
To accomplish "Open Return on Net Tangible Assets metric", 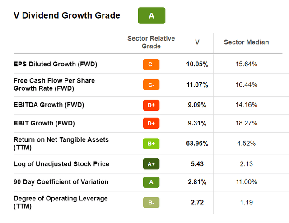I will tap(61, 144).
